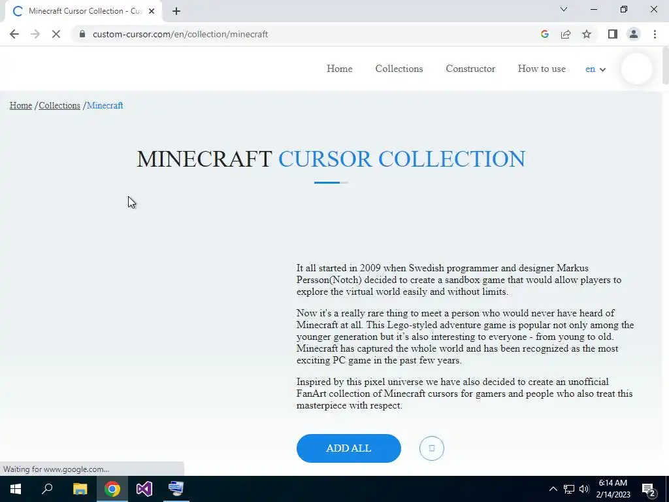Screen dimensions: 669x502
Task: Open the Chrome profile menu
Action: 634,34
